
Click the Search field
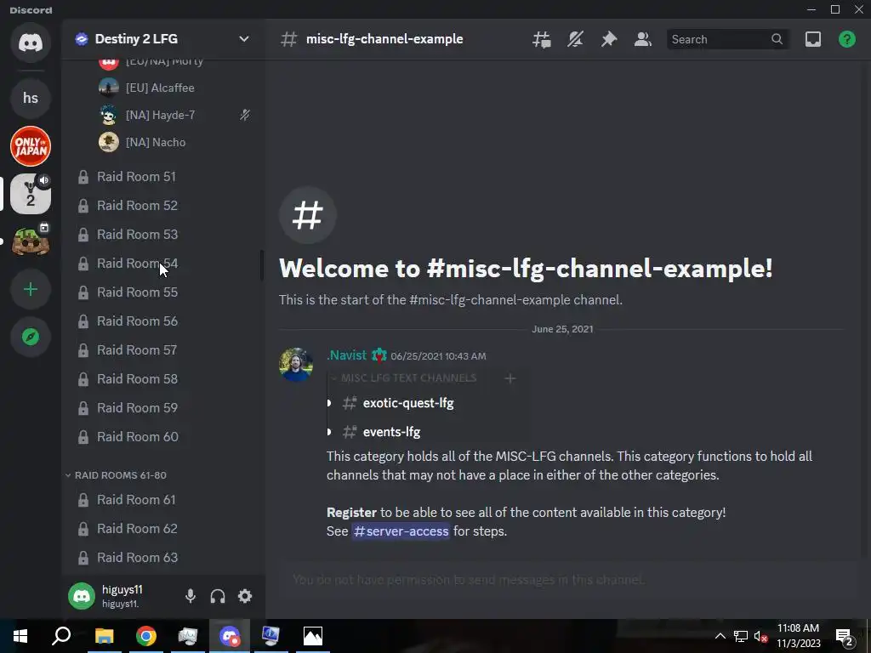point(727,39)
